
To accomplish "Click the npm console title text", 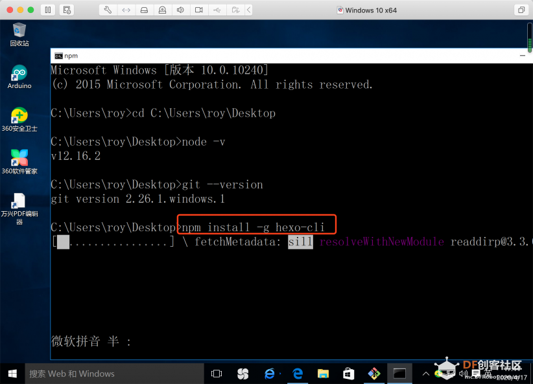I will pos(71,56).
